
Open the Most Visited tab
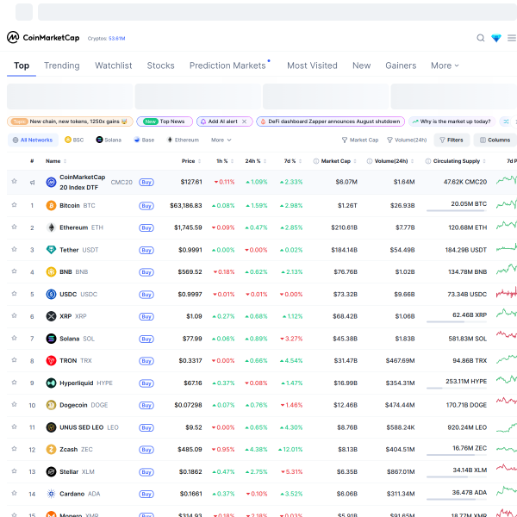tap(312, 65)
